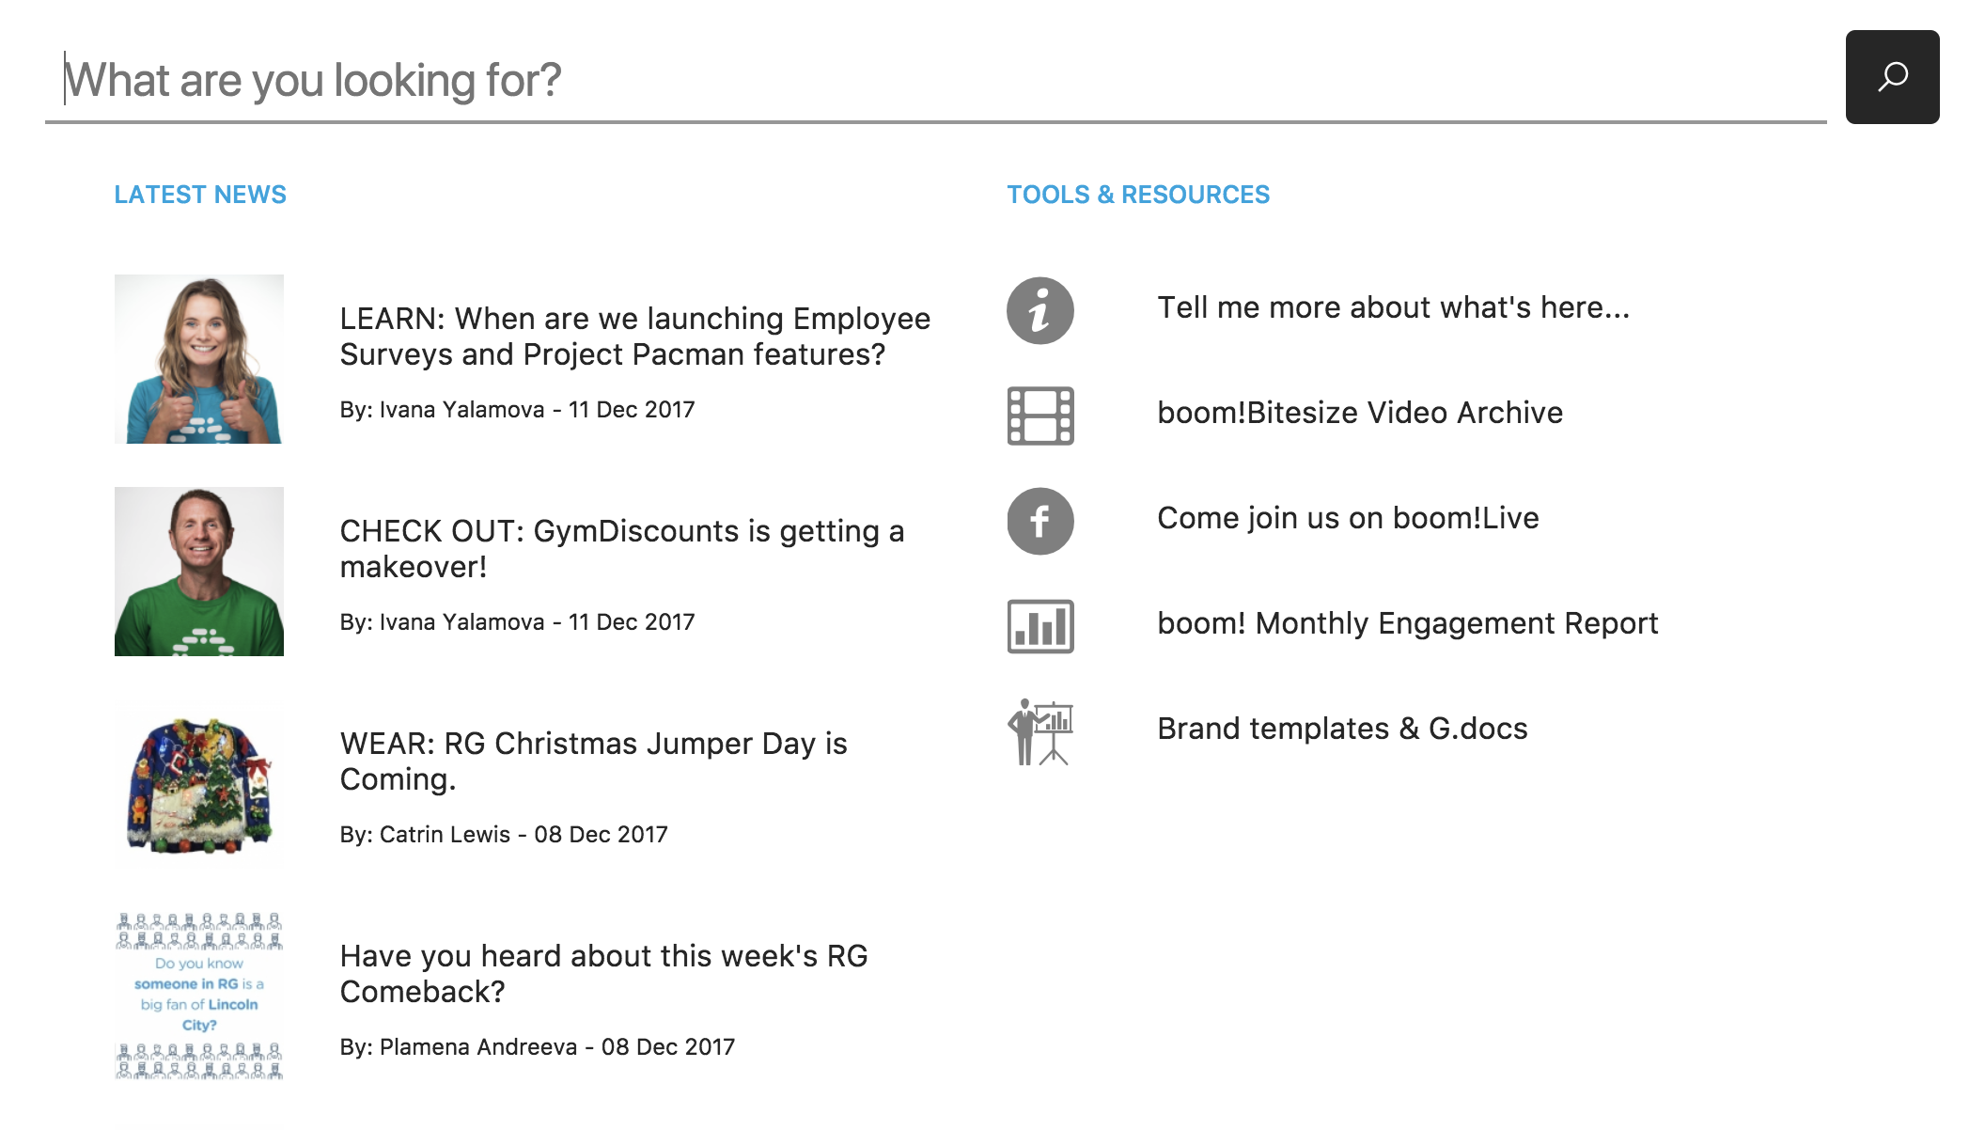Open RG Christmas Jumper Day article
The height and width of the screenshot is (1130, 1985).
pos(594,761)
